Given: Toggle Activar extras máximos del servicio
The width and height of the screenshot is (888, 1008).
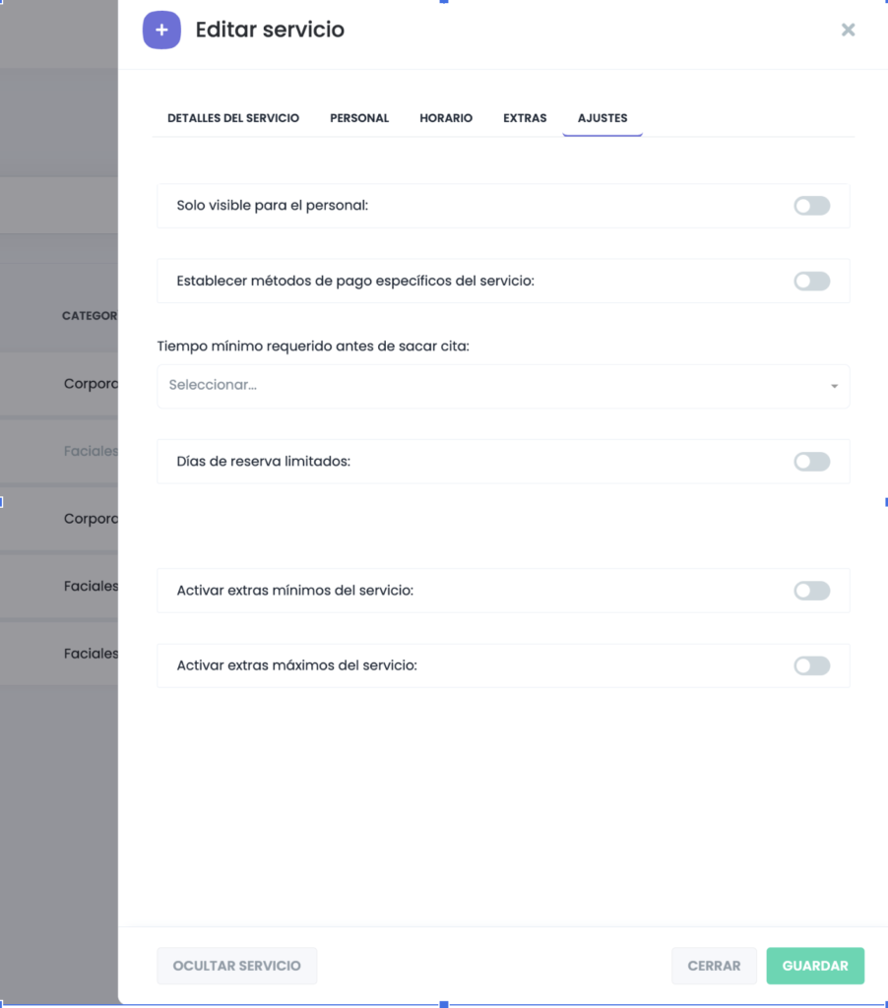Looking at the screenshot, I should click(x=811, y=666).
